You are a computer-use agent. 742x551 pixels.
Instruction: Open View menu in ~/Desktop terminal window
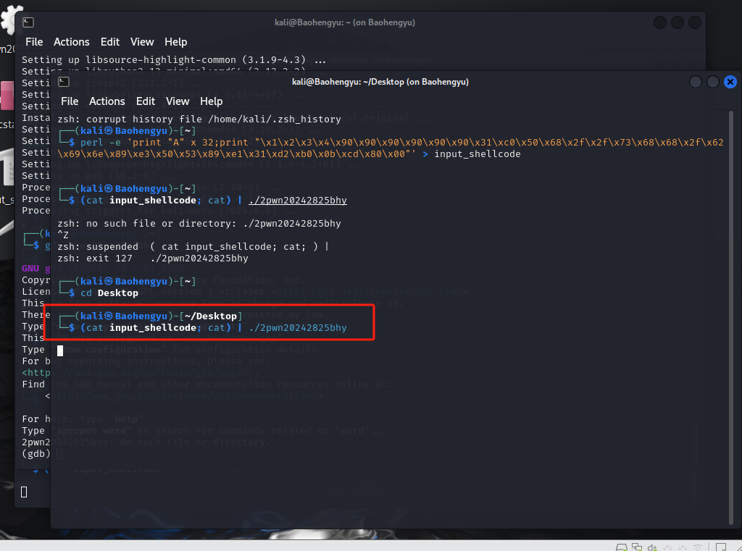tap(178, 101)
